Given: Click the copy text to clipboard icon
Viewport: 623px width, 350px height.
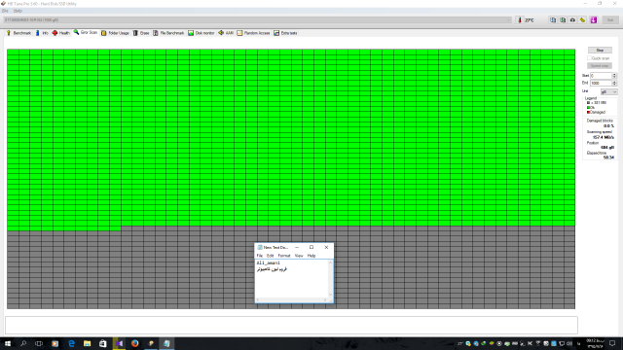Looking at the screenshot, I should click(553, 19).
